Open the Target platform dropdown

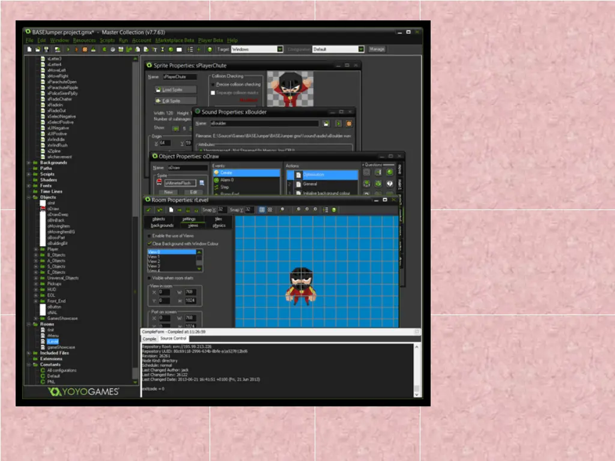click(256, 49)
